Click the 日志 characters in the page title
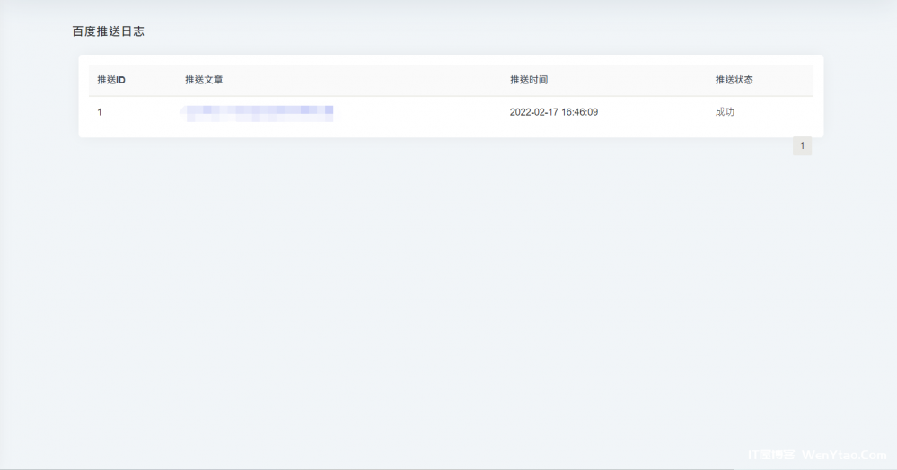Image resolution: width=897 pixels, height=470 pixels. click(x=132, y=31)
